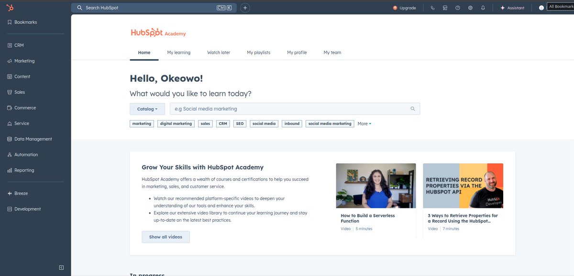This screenshot has height=276, width=574.
Task: Open the settings gear icon
Action: pyautogui.click(x=470, y=8)
